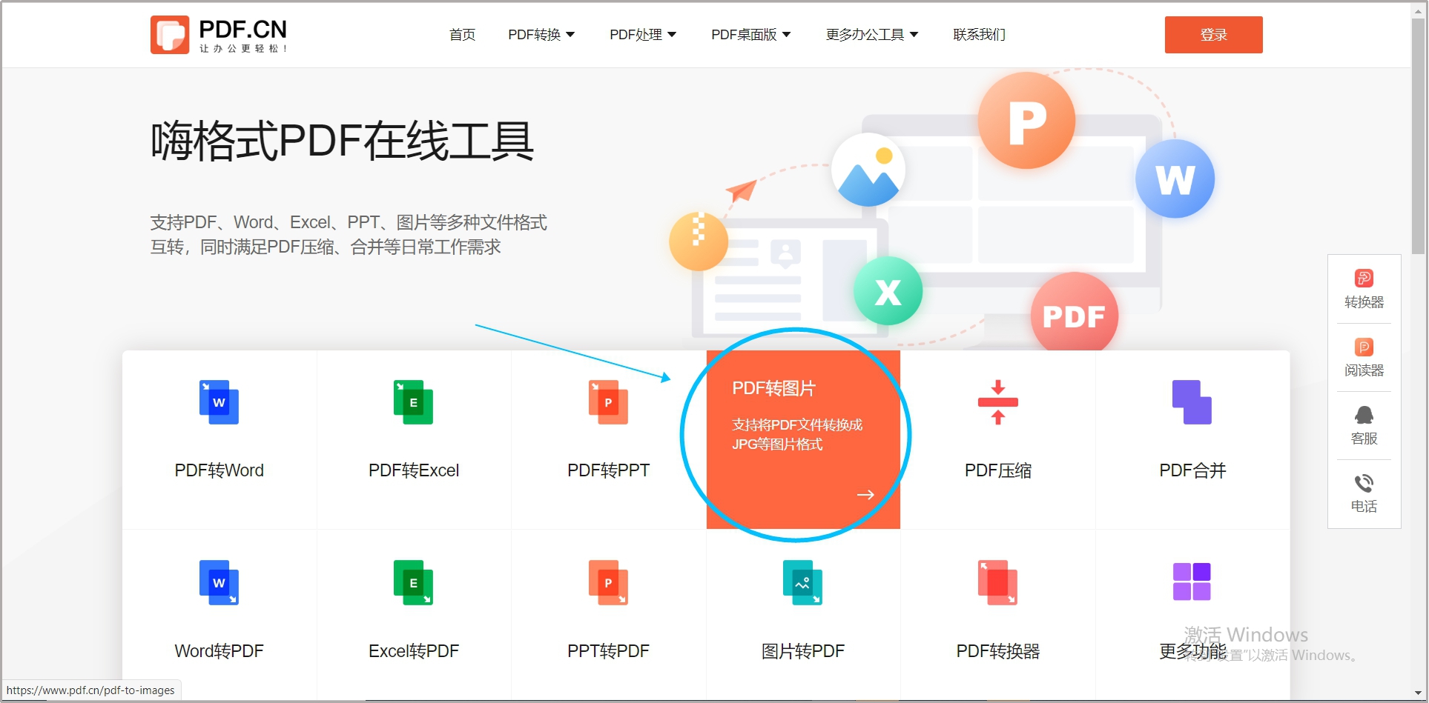Click the 支持将PDF文件转换成JPG等图片格式 description
Screen dimensions: 1429x703
[797, 434]
